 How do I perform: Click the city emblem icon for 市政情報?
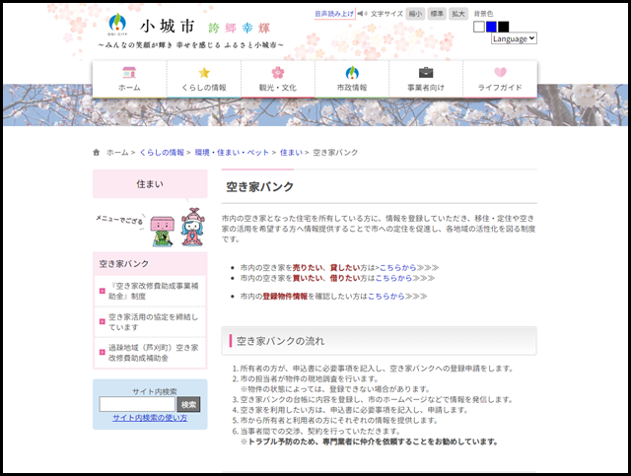point(352,72)
